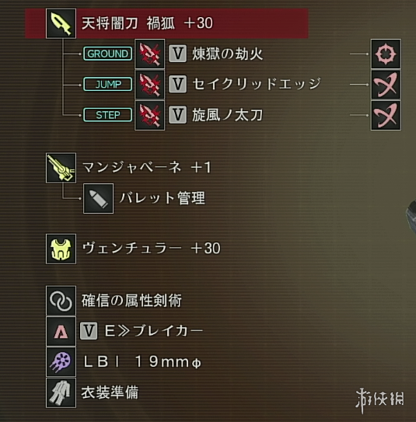The image size is (416, 422).
Task: Select the ヴェンチュラー shield icon
Action: click(61, 249)
